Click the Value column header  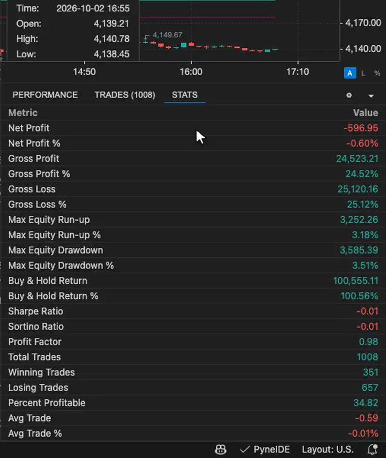366,113
